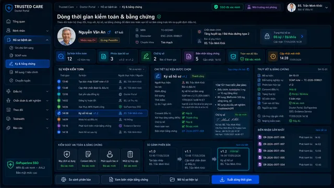Click Nguyễn Văn An's patient photo
Image resolution: width=334 pixels, height=188 pixels.
(x=66, y=36)
